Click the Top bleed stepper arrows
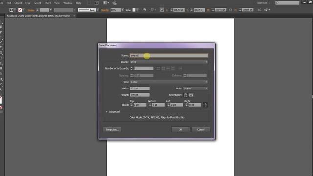Screen dimensions: 313x176 click(132, 105)
